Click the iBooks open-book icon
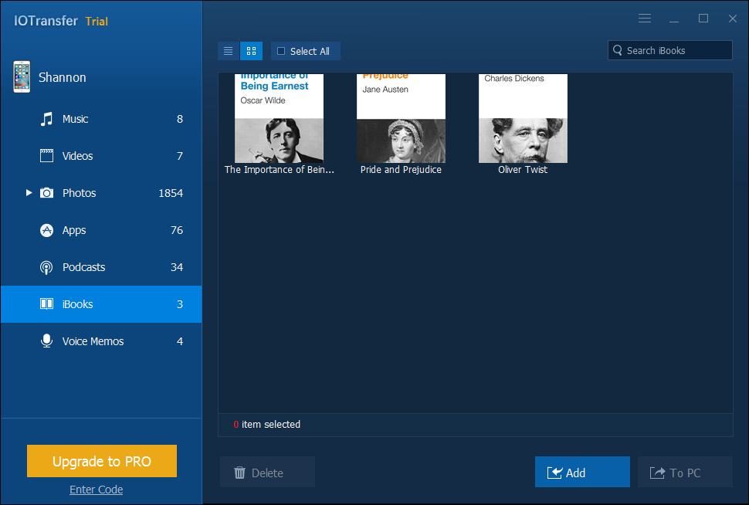749x505 pixels. coord(46,304)
